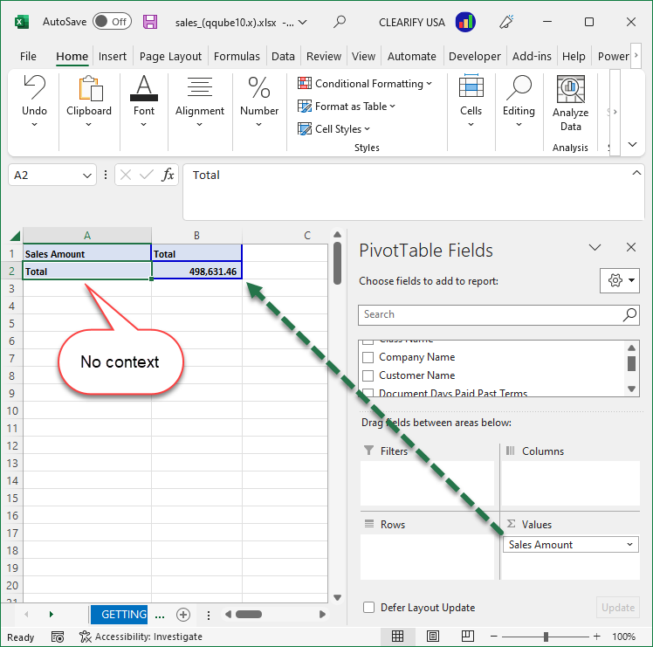Click the macro recording status bar icon
The height and width of the screenshot is (647, 653).
(58, 637)
